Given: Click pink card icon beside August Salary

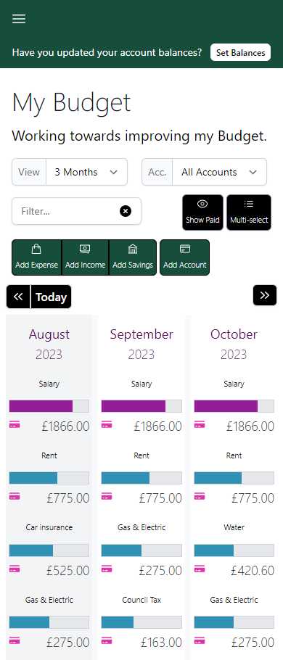Looking at the screenshot, I should (15, 425).
